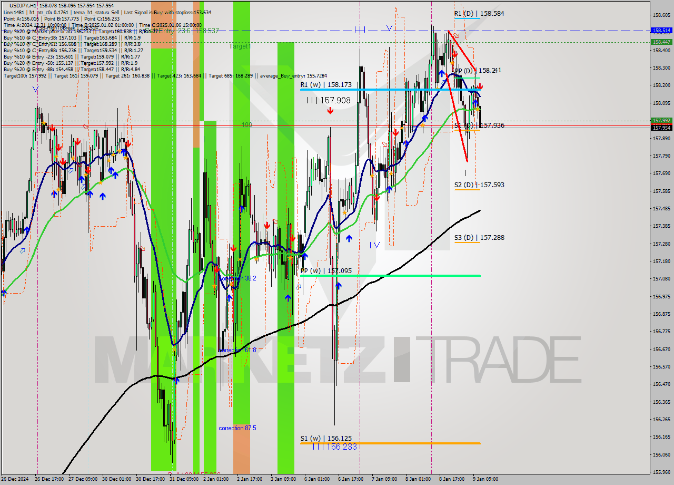Click the Target100: 157.992 text

[25, 75]
